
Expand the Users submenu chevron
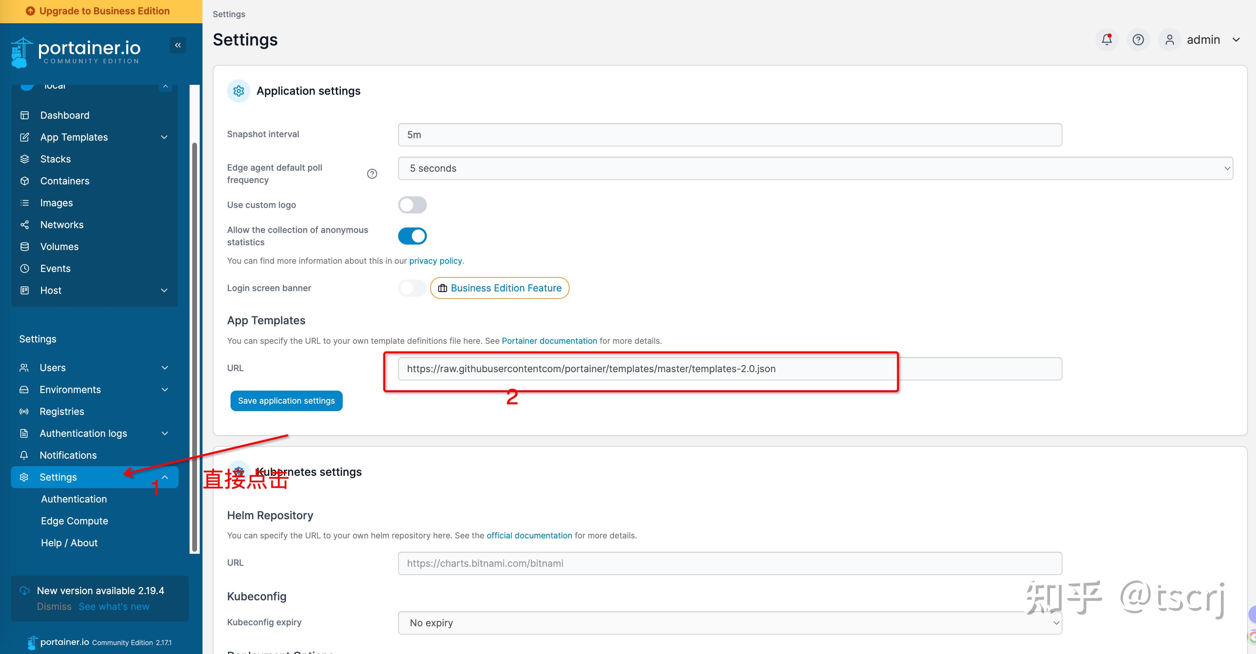tap(165, 368)
